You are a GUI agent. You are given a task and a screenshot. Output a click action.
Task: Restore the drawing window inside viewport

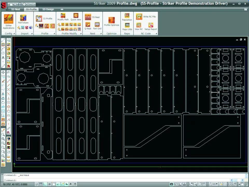tap(241, 40)
